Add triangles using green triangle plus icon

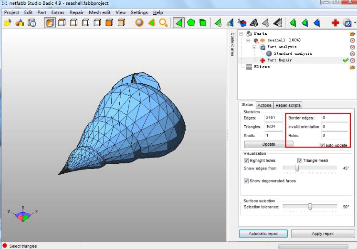coord(218,23)
